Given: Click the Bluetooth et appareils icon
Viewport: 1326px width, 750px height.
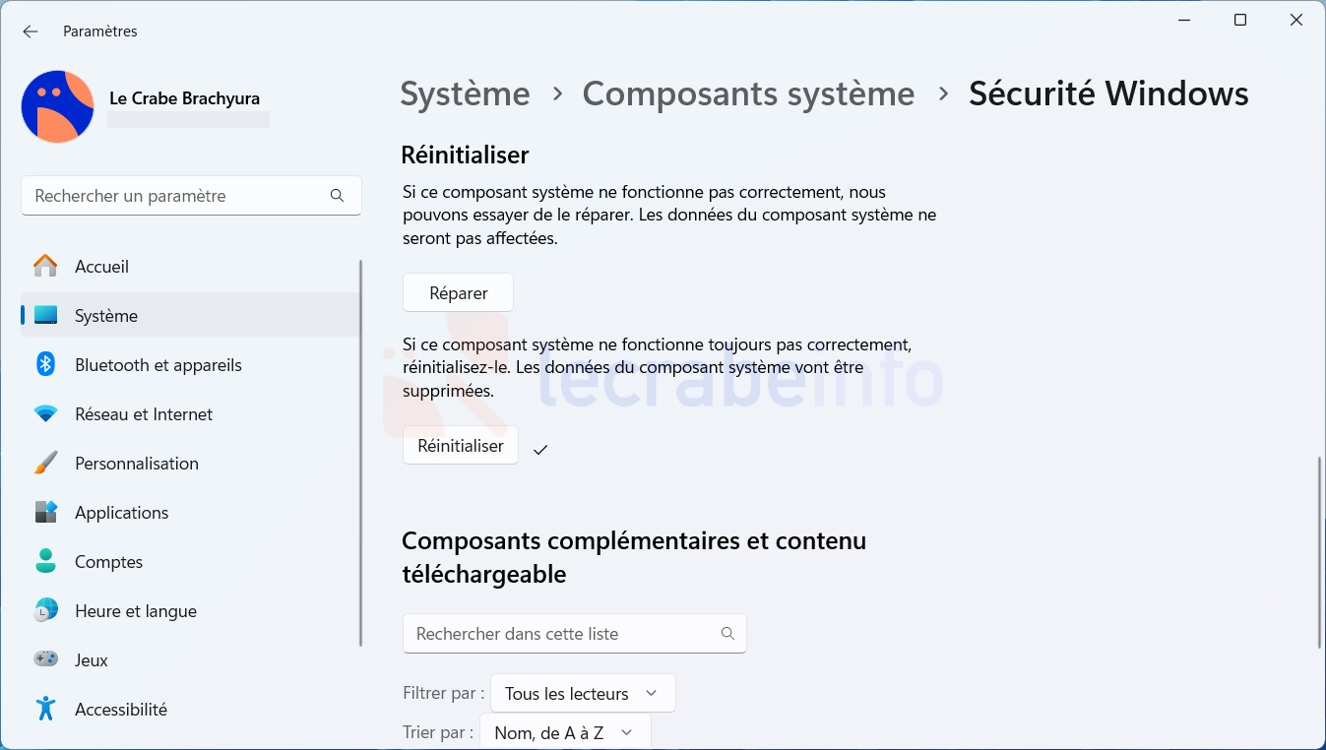Looking at the screenshot, I should coord(45,364).
